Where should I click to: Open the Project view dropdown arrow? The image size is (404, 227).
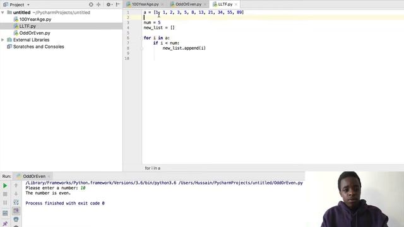[x=28, y=5]
